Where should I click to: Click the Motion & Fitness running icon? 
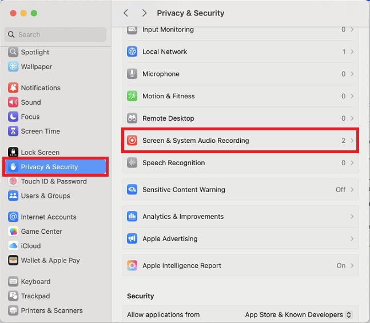pos(132,96)
